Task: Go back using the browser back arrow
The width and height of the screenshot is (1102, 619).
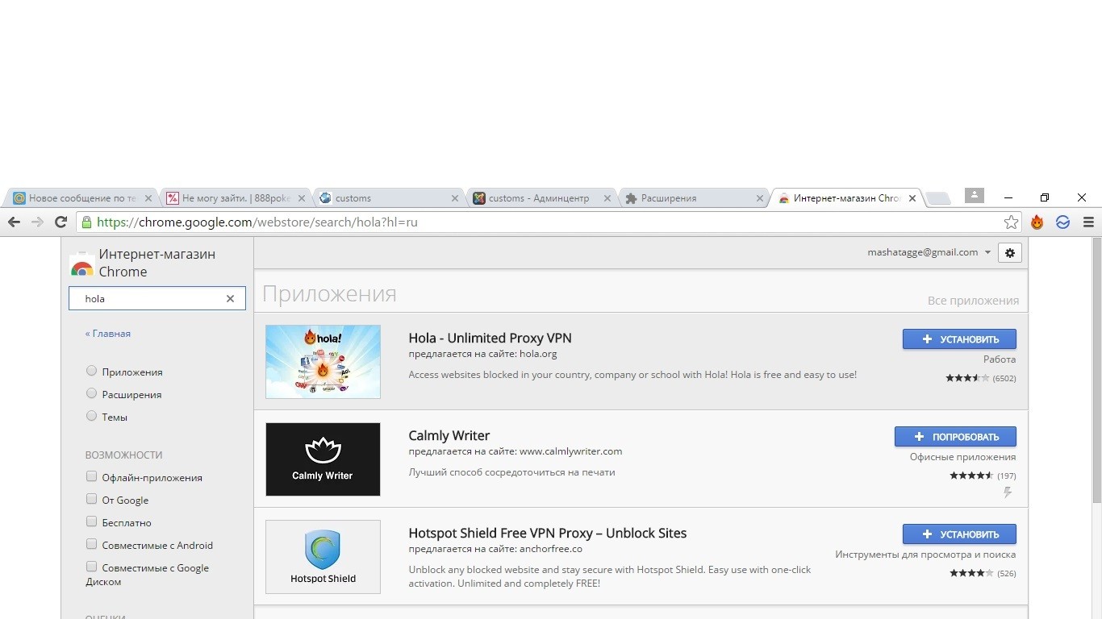Action: [14, 222]
